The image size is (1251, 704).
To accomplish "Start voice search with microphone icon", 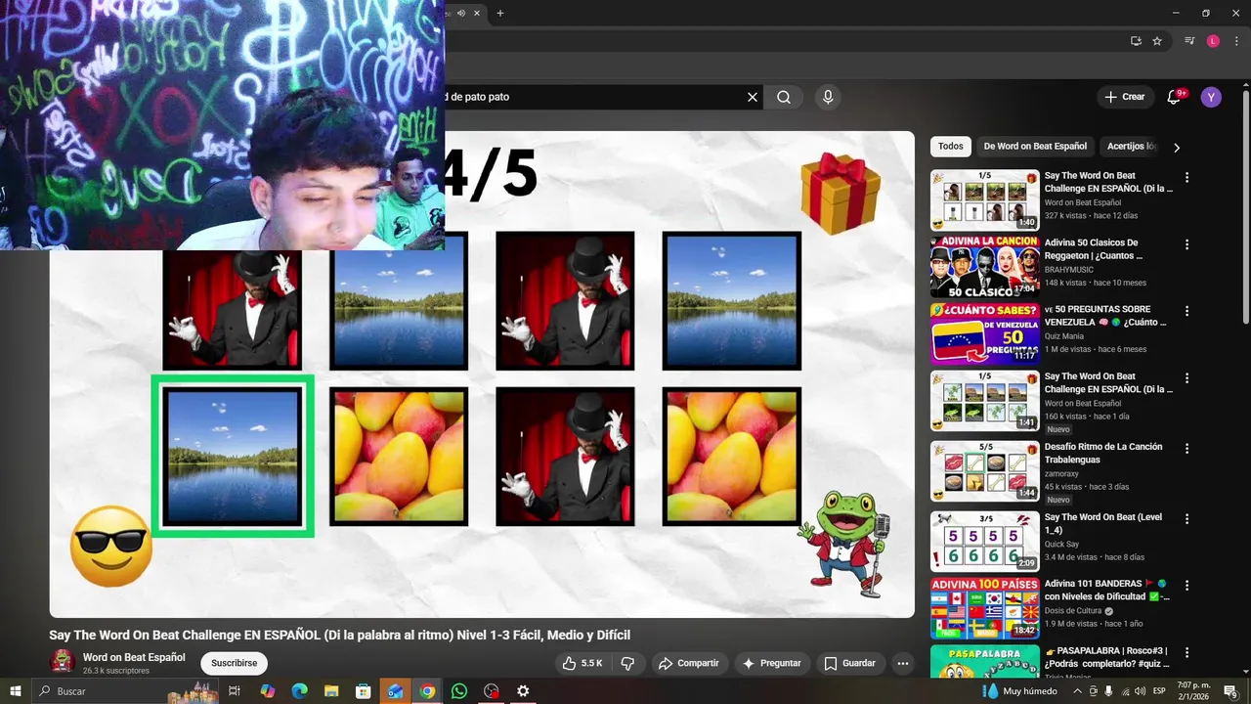I will point(828,97).
